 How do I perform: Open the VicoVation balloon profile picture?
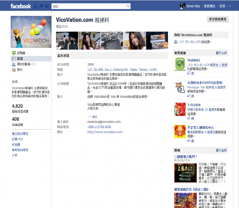[x=31, y=32]
